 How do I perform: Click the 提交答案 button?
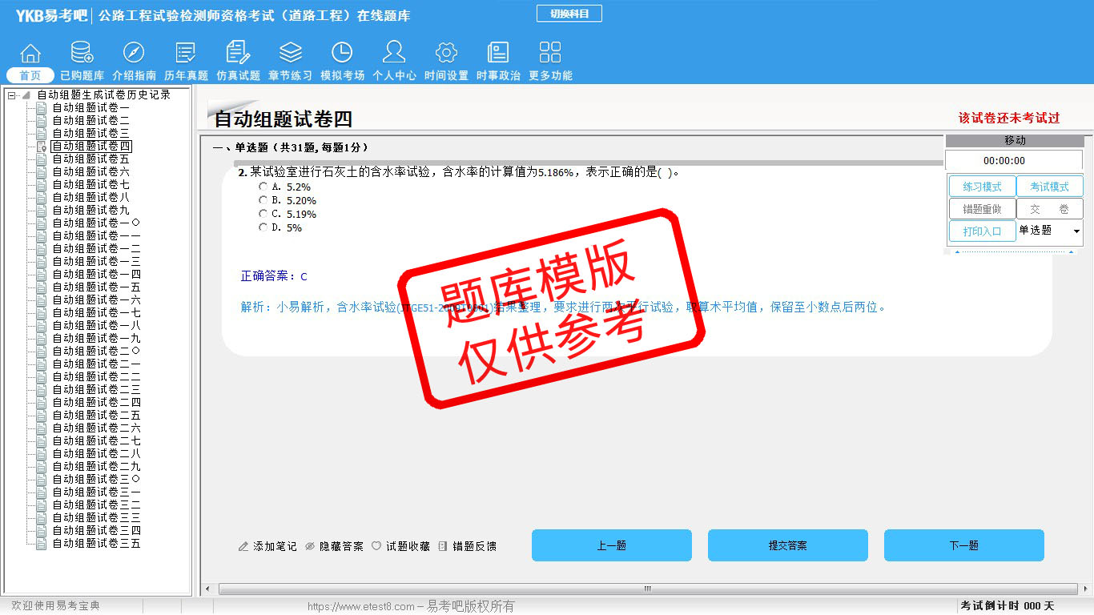787,545
